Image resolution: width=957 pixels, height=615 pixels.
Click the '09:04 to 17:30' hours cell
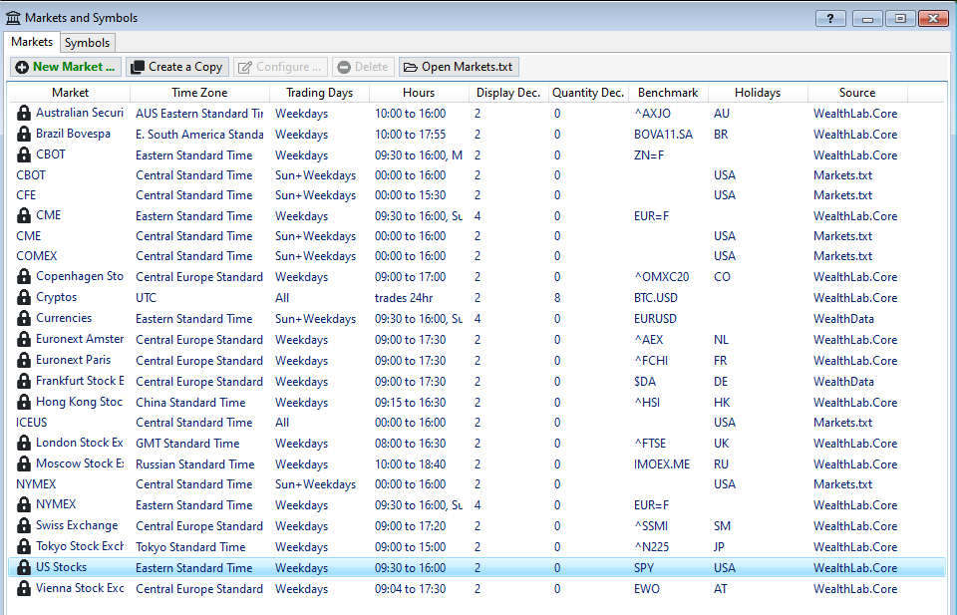410,589
